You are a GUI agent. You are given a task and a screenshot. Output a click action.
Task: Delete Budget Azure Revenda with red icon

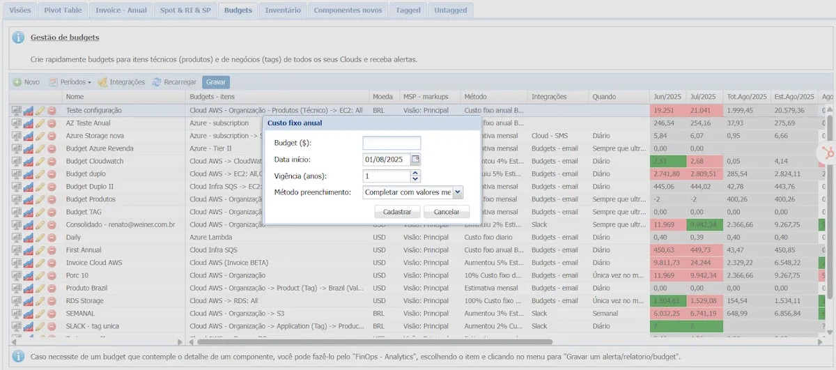click(x=52, y=148)
